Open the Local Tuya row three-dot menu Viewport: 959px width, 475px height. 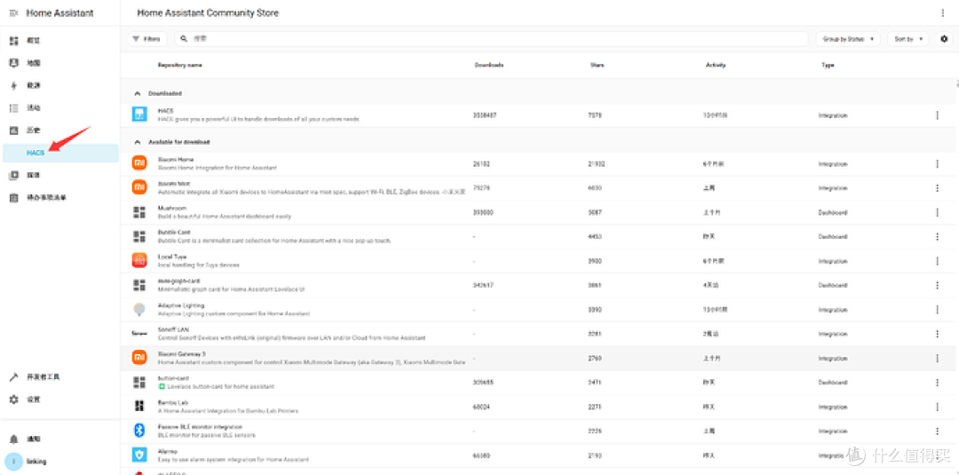tap(937, 261)
